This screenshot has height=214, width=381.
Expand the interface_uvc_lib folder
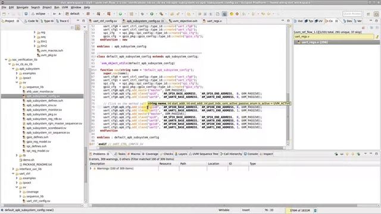click(x=13, y=169)
